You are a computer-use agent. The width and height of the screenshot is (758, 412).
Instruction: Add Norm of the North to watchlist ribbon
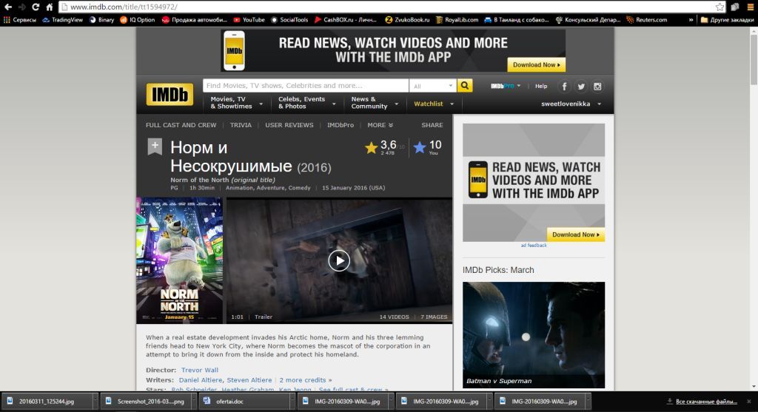click(155, 147)
